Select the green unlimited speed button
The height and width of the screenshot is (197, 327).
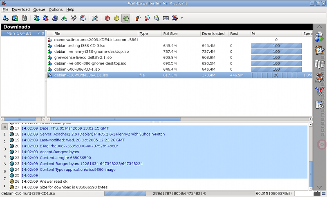(x=126, y=18)
